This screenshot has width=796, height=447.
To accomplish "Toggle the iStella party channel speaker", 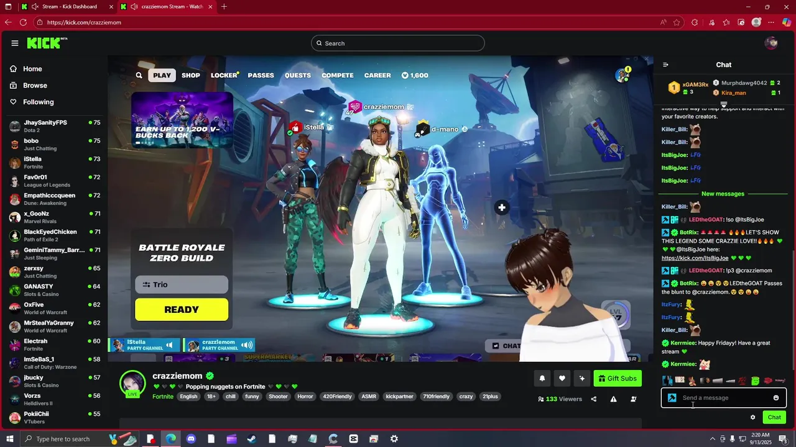I will tap(169, 345).
